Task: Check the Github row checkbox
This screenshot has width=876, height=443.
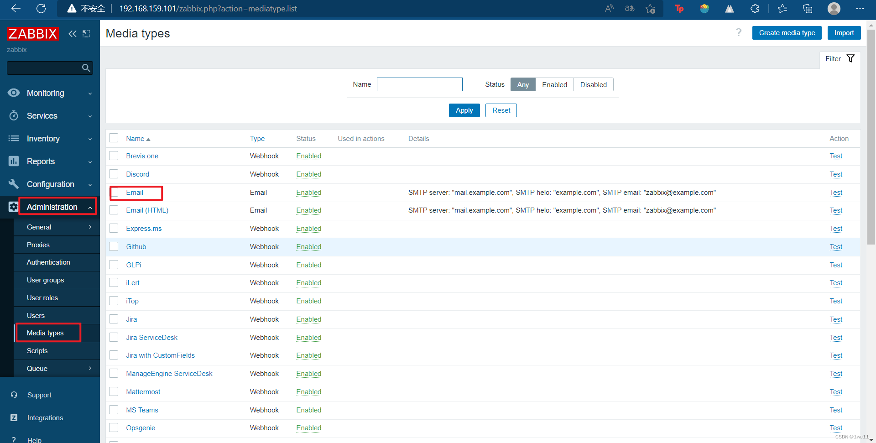Action: click(x=114, y=246)
